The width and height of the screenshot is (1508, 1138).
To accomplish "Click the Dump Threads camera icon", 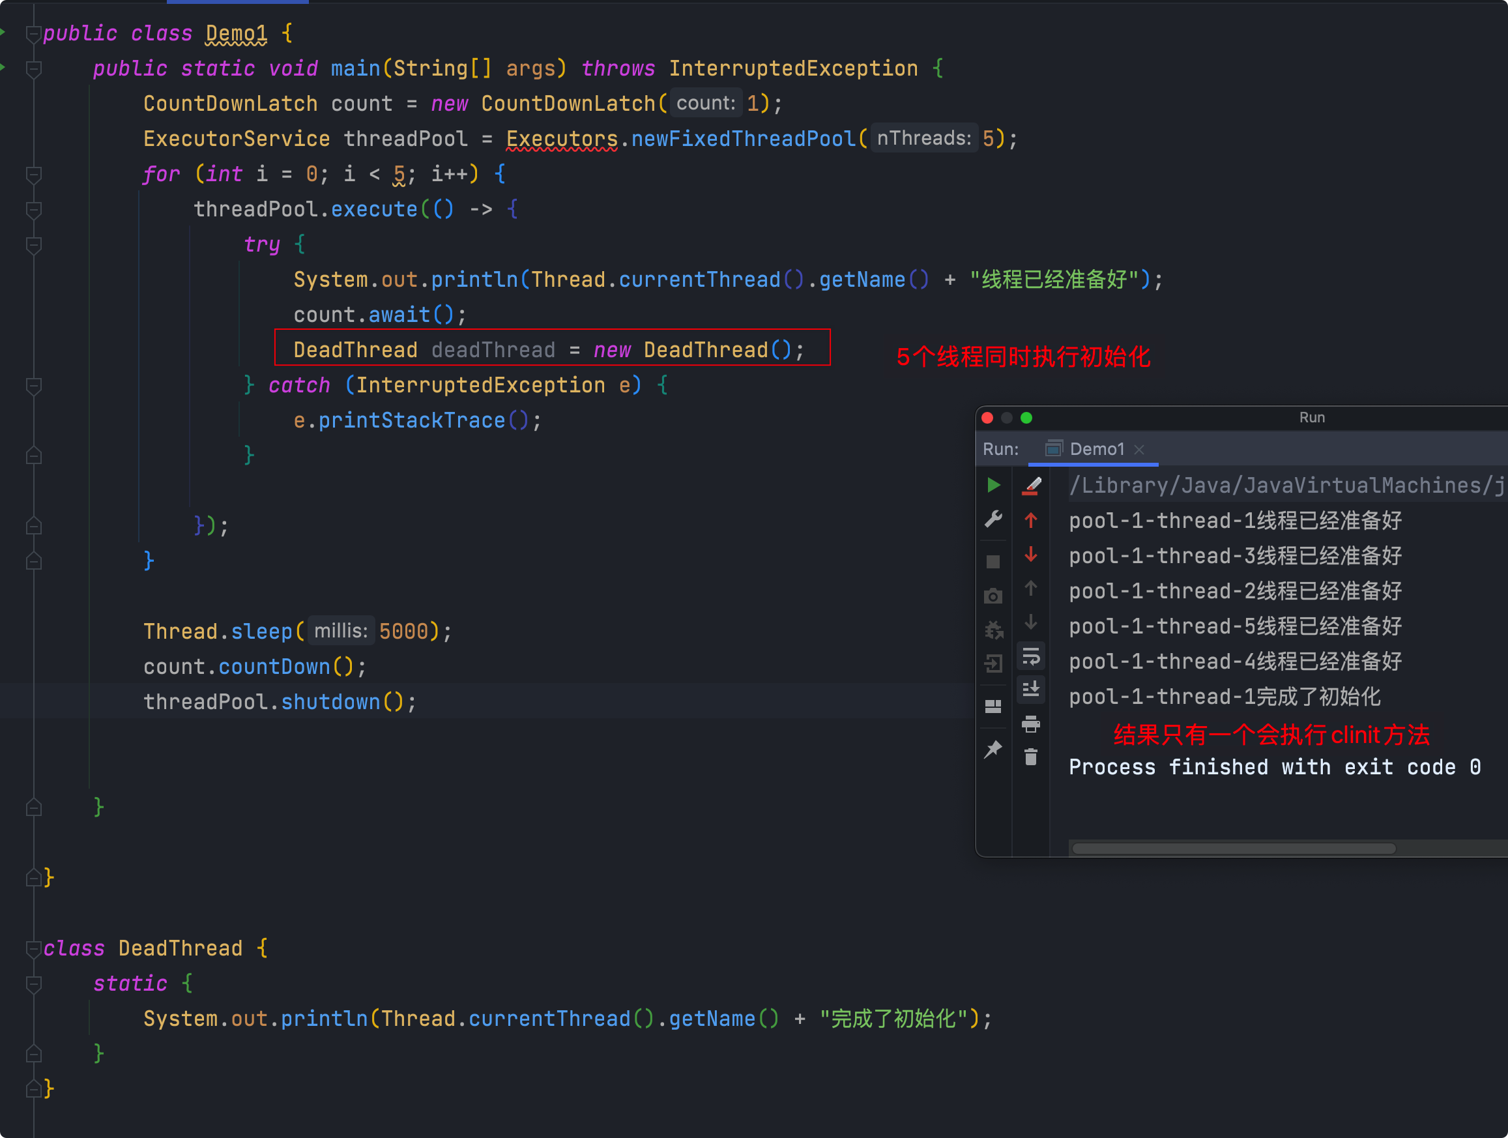I will [x=993, y=596].
